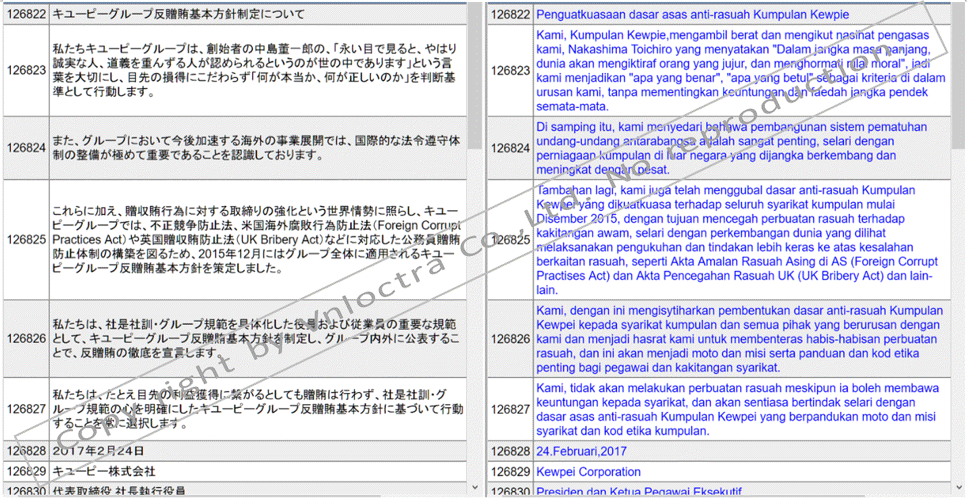This screenshot has height=501, width=967.
Task: Select left pane ID cell 126823
Action: click(26, 71)
